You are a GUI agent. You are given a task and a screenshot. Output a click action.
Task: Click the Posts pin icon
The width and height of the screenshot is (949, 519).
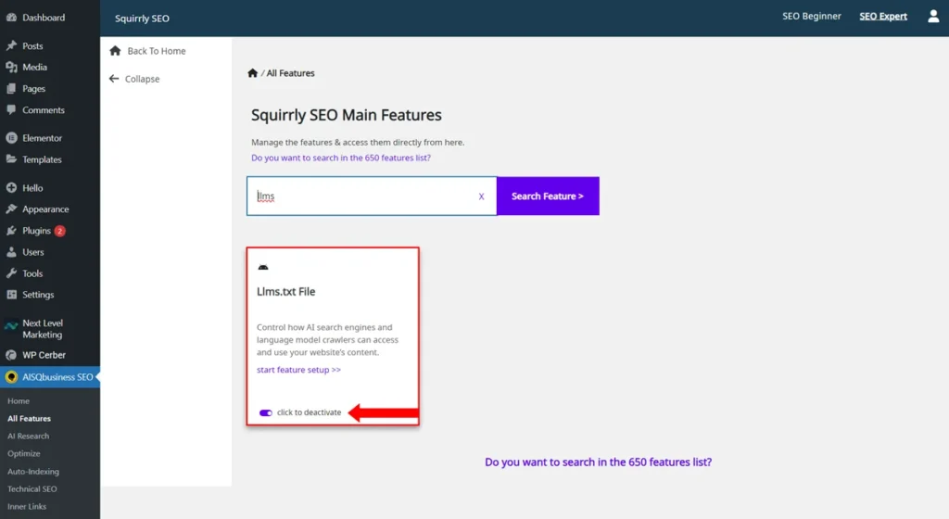click(11, 45)
